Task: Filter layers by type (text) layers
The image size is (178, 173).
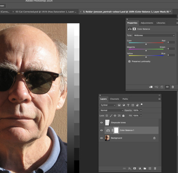Action: pyautogui.click(x=128, y=105)
